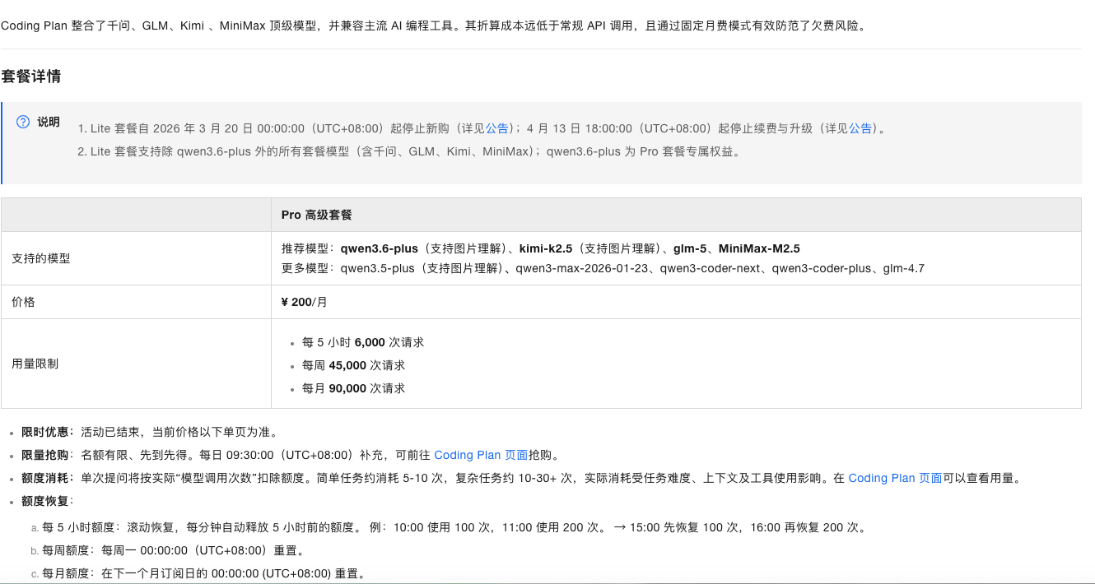Click the 说明 label in the notice box
Screen dimensions: 1095x584
pos(49,122)
